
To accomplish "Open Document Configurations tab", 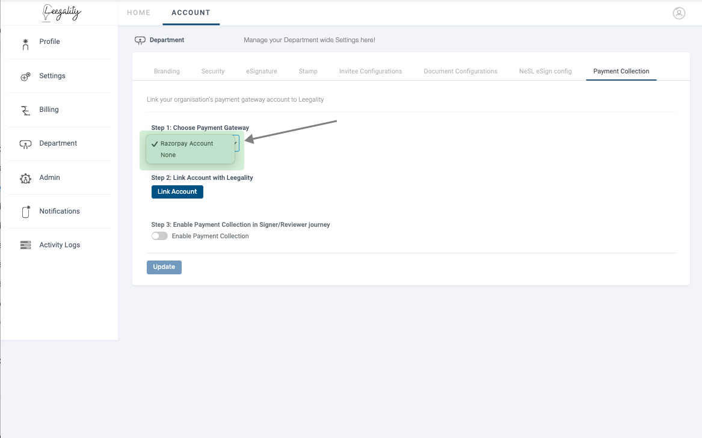I will click(461, 71).
